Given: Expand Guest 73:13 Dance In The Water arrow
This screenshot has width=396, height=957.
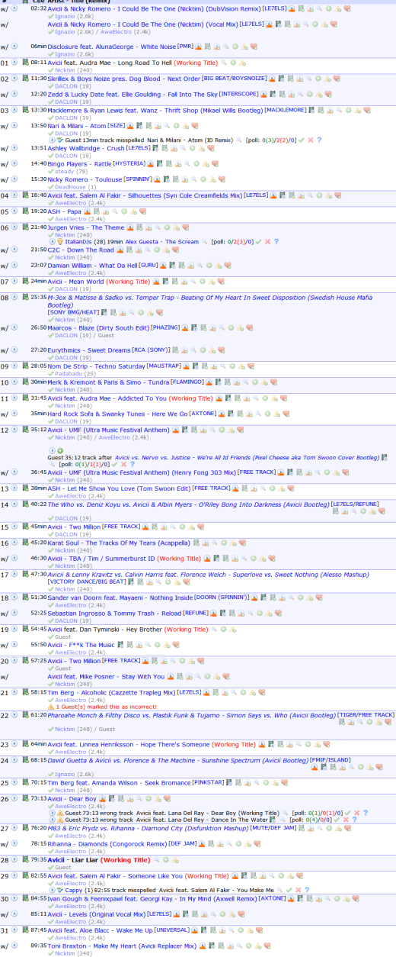Looking at the screenshot, I should tap(52, 820).
